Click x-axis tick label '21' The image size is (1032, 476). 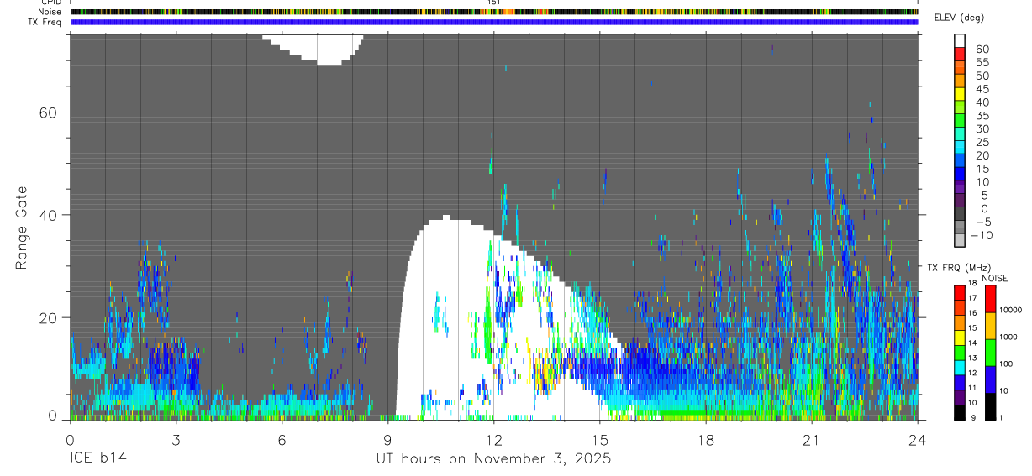812,440
